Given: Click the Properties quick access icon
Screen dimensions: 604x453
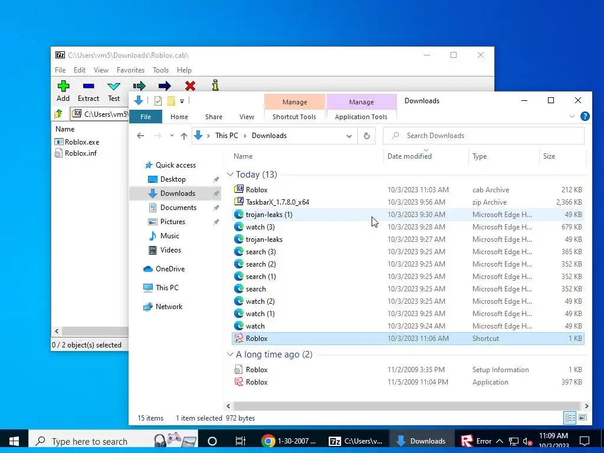Looking at the screenshot, I should tap(158, 101).
